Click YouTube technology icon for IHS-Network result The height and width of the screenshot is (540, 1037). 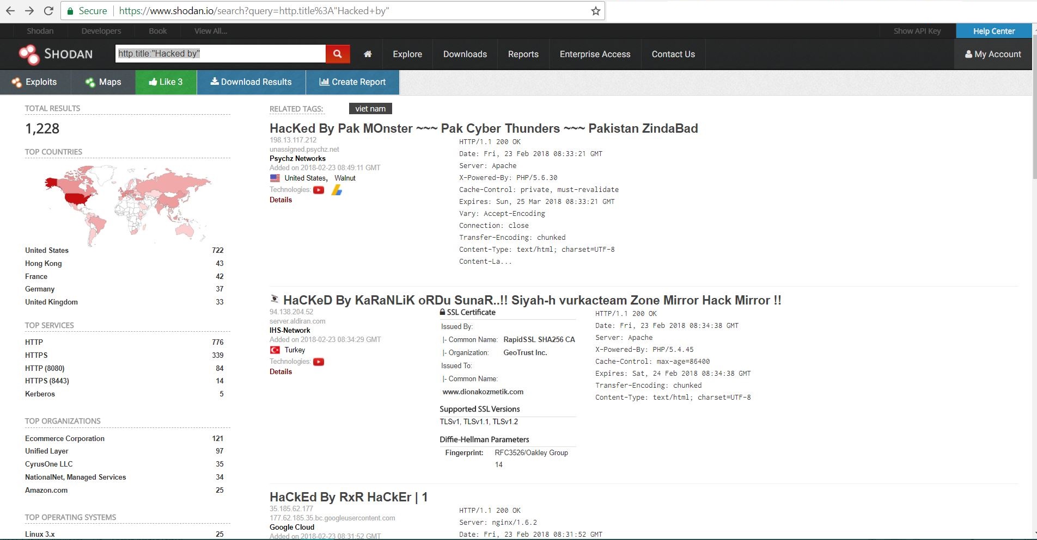[319, 362]
